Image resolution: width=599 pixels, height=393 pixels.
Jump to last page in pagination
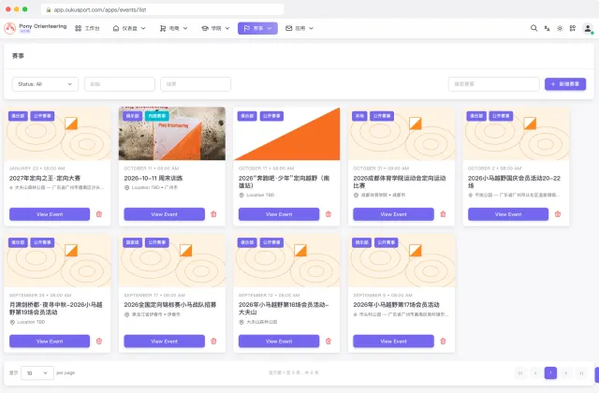[581, 372]
